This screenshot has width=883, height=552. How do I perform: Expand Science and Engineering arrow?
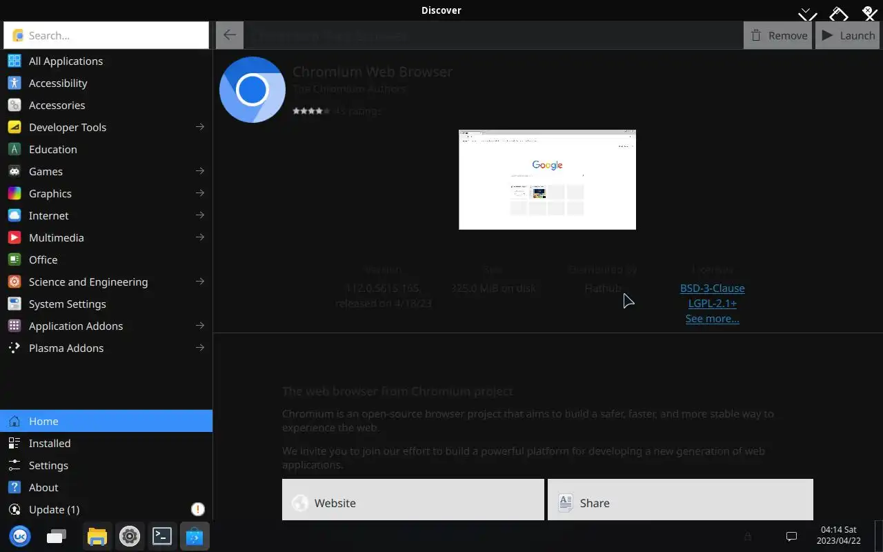point(199,282)
